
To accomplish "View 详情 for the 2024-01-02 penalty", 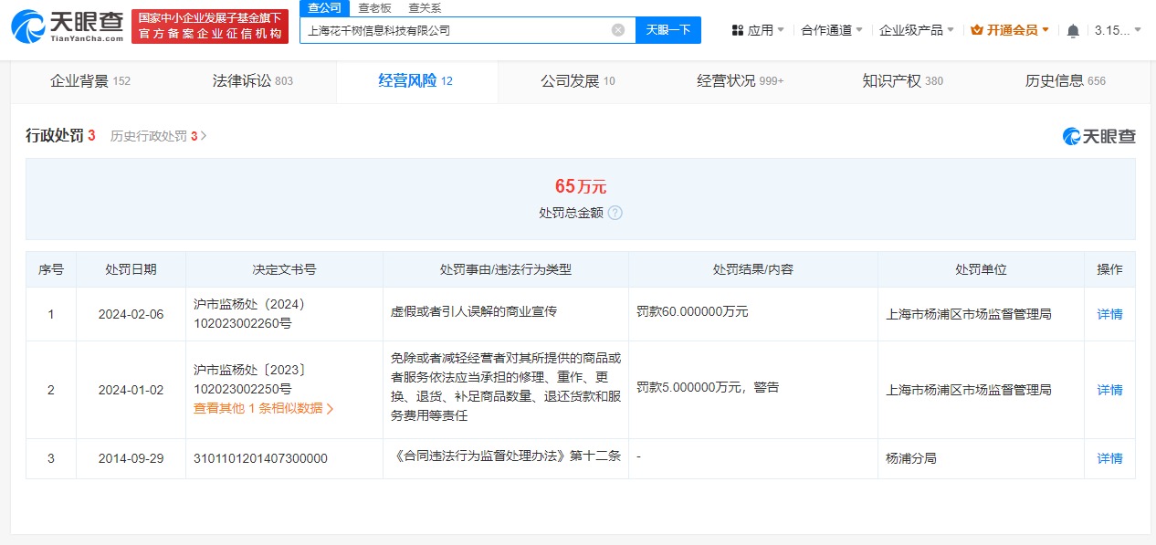I will [x=1109, y=390].
